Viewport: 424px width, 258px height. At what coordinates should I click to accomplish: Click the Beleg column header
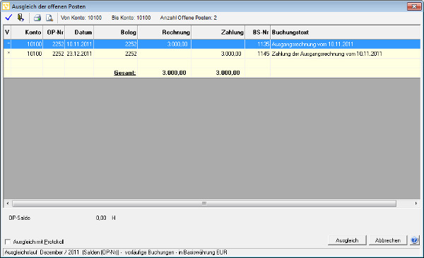(x=115, y=33)
